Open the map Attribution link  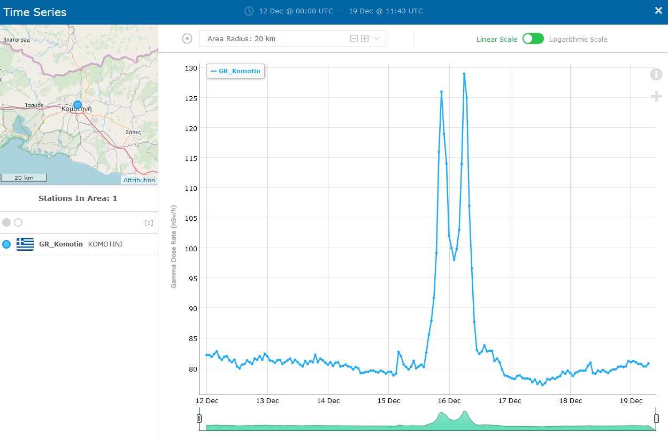pos(139,180)
